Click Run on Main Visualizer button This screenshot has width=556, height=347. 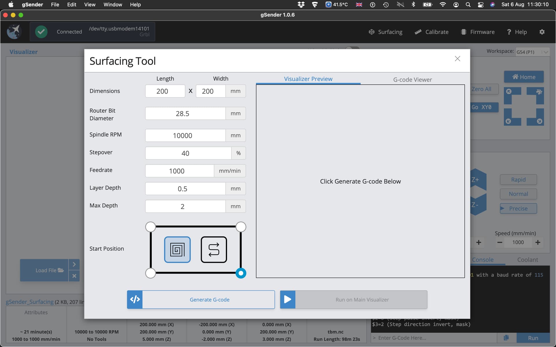(354, 300)
